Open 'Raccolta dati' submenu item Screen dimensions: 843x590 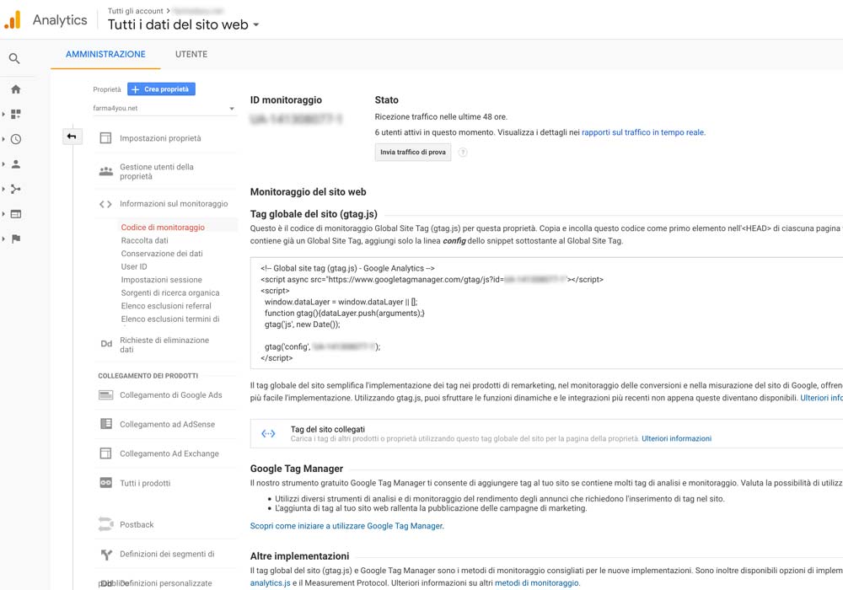click(145, 240)
